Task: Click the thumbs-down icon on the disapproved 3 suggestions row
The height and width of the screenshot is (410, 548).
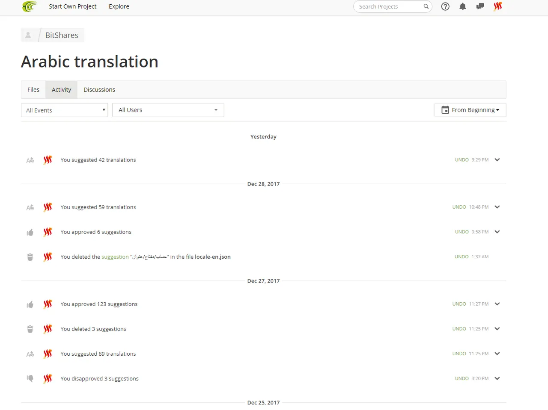Action: (30, 379)
